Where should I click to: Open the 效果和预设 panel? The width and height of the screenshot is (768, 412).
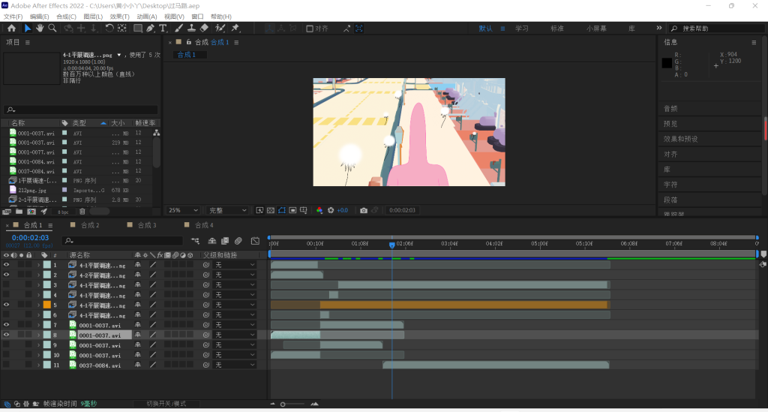[681, 139]
